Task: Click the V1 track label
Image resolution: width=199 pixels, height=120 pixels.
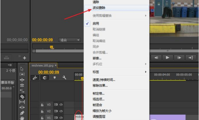Action: (x=49, y=118)
